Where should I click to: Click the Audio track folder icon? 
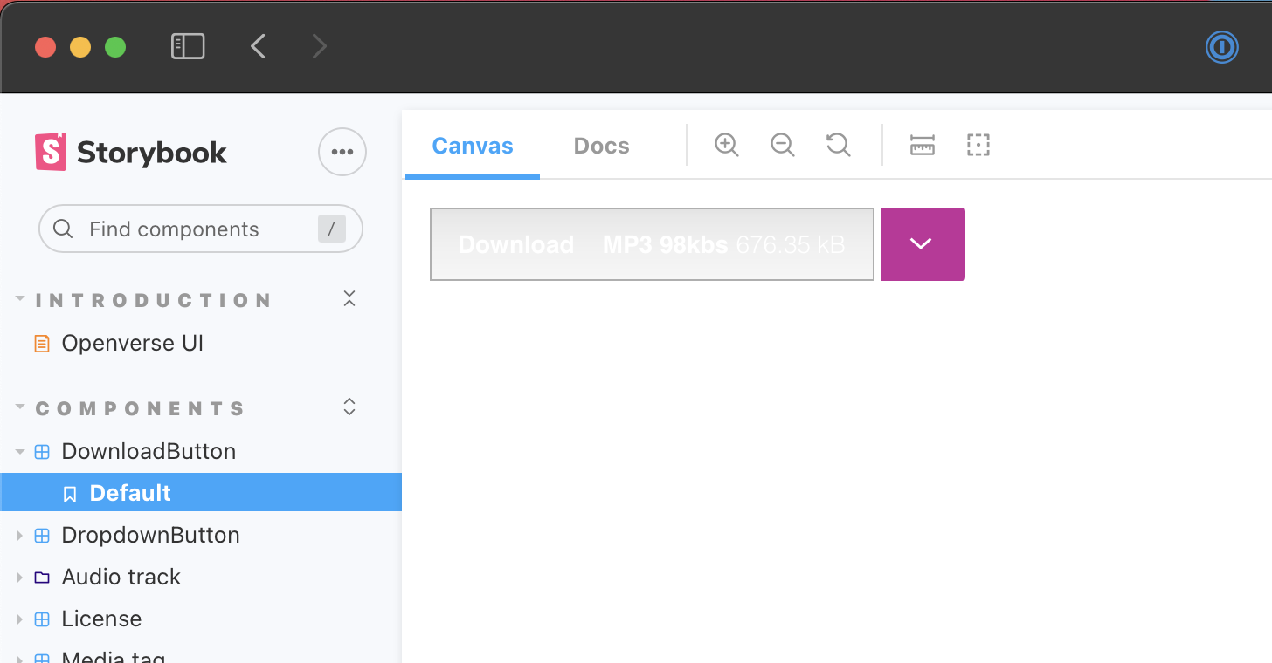coord(42,578)
